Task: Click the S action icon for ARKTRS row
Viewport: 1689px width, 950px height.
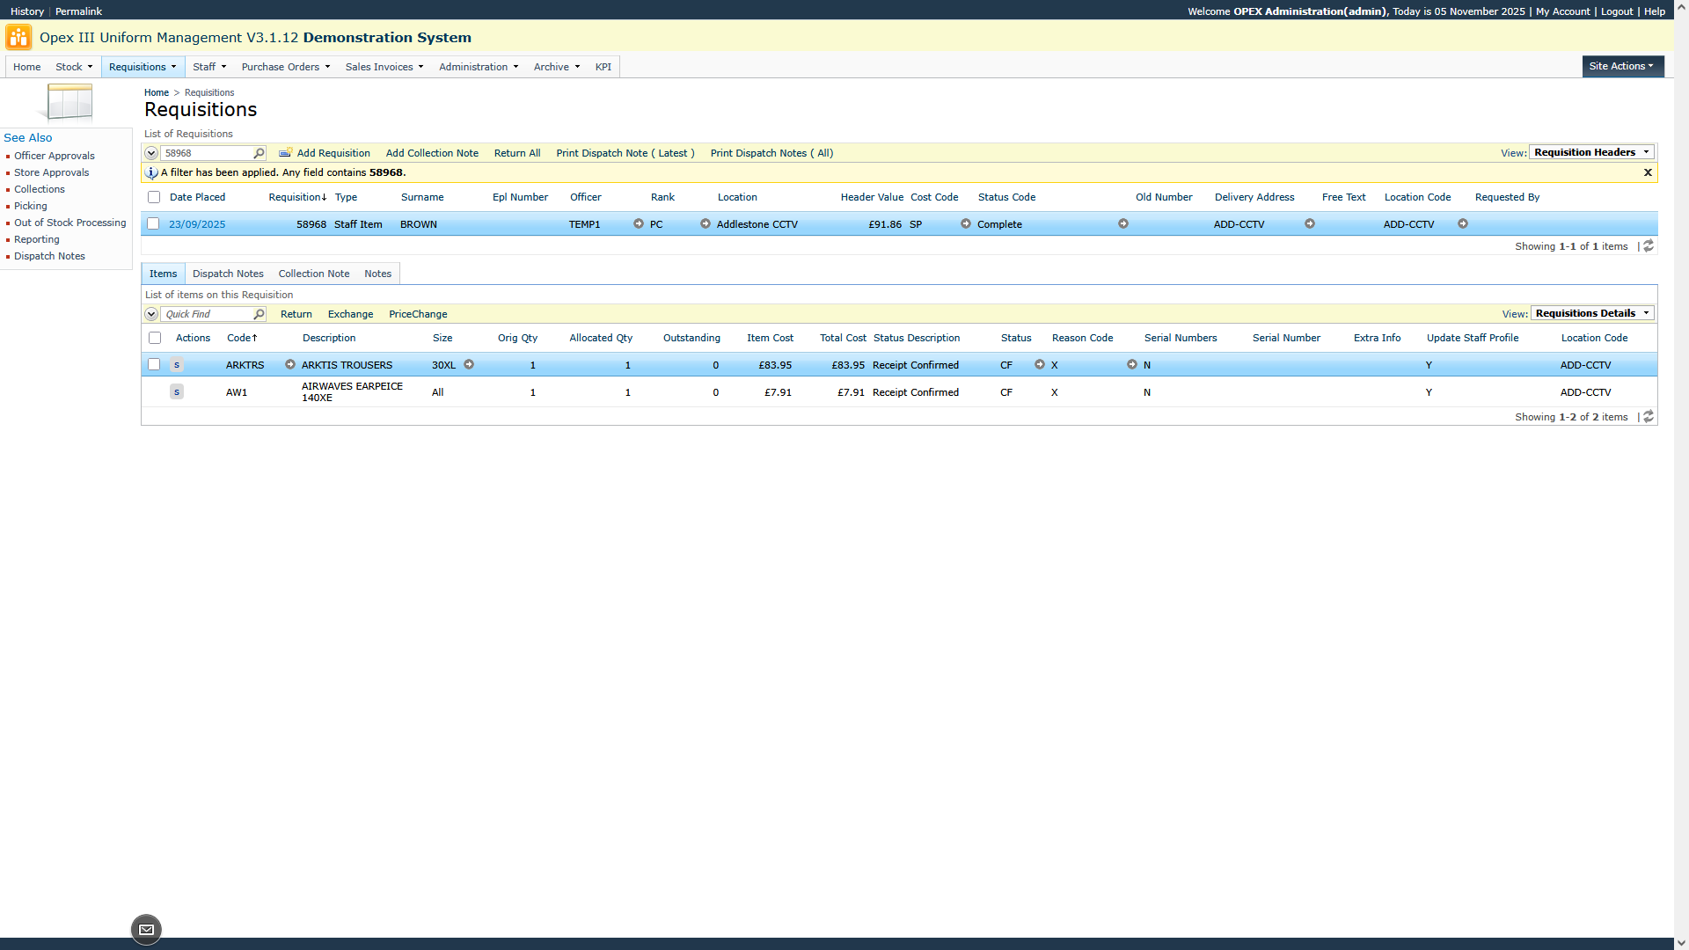Action: 177,365
